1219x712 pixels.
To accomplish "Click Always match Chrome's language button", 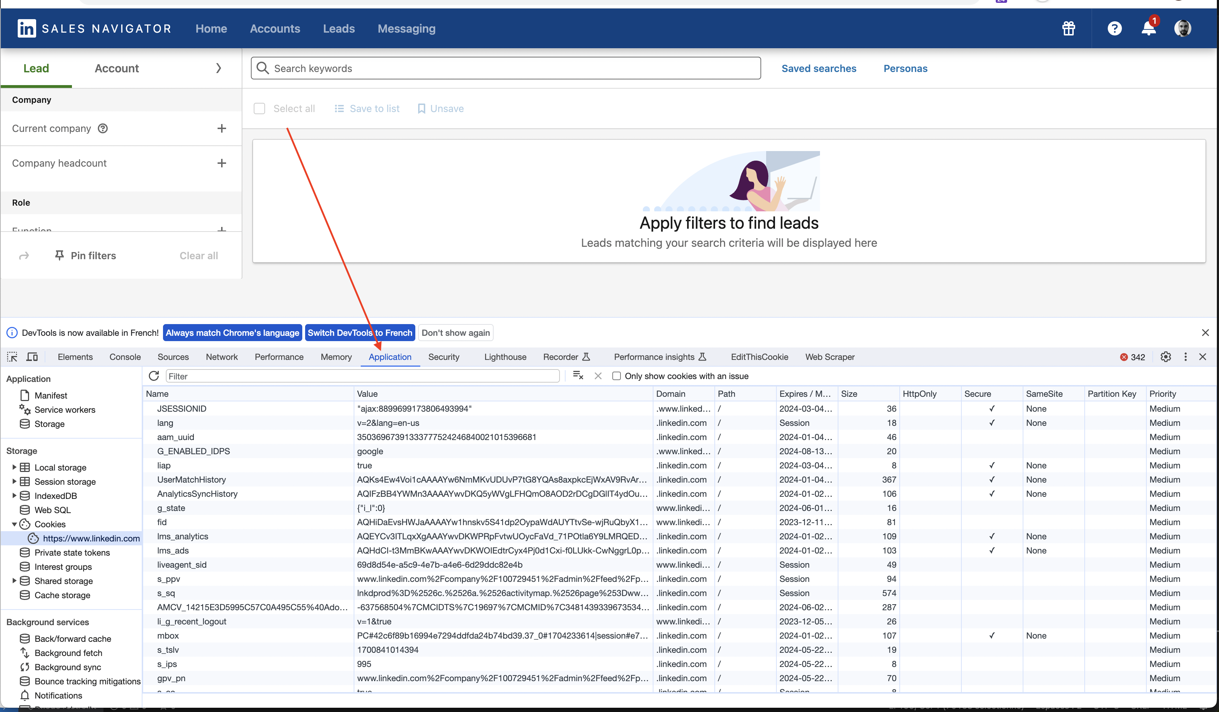I will click(x=233, y=333).
